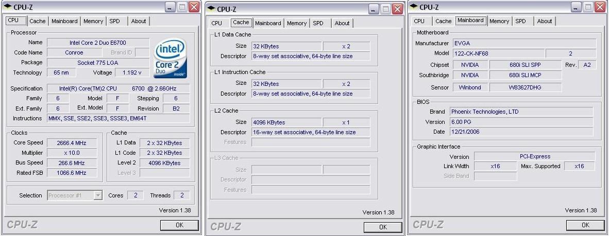This screenshot has height=236, width=609.
Task: Click the Core Speed value 2666.4 MHz
Action: click(x=72, y=142)
